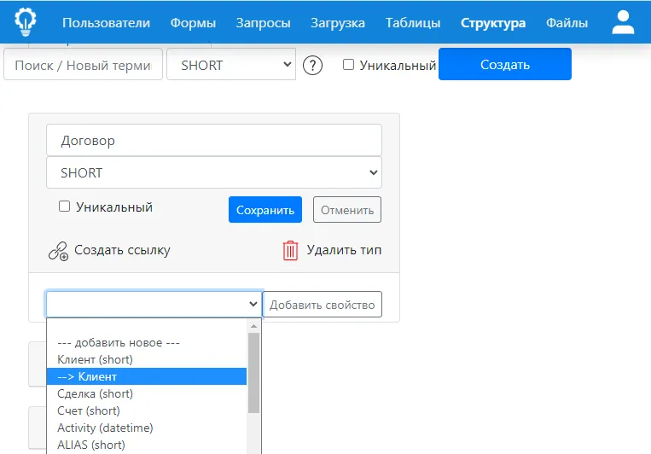
Task: Click the chain link create icon
Action: point(58,251)
